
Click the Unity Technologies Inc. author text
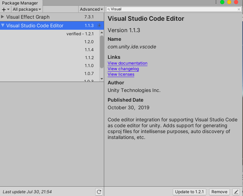click(x=134, y=90)
